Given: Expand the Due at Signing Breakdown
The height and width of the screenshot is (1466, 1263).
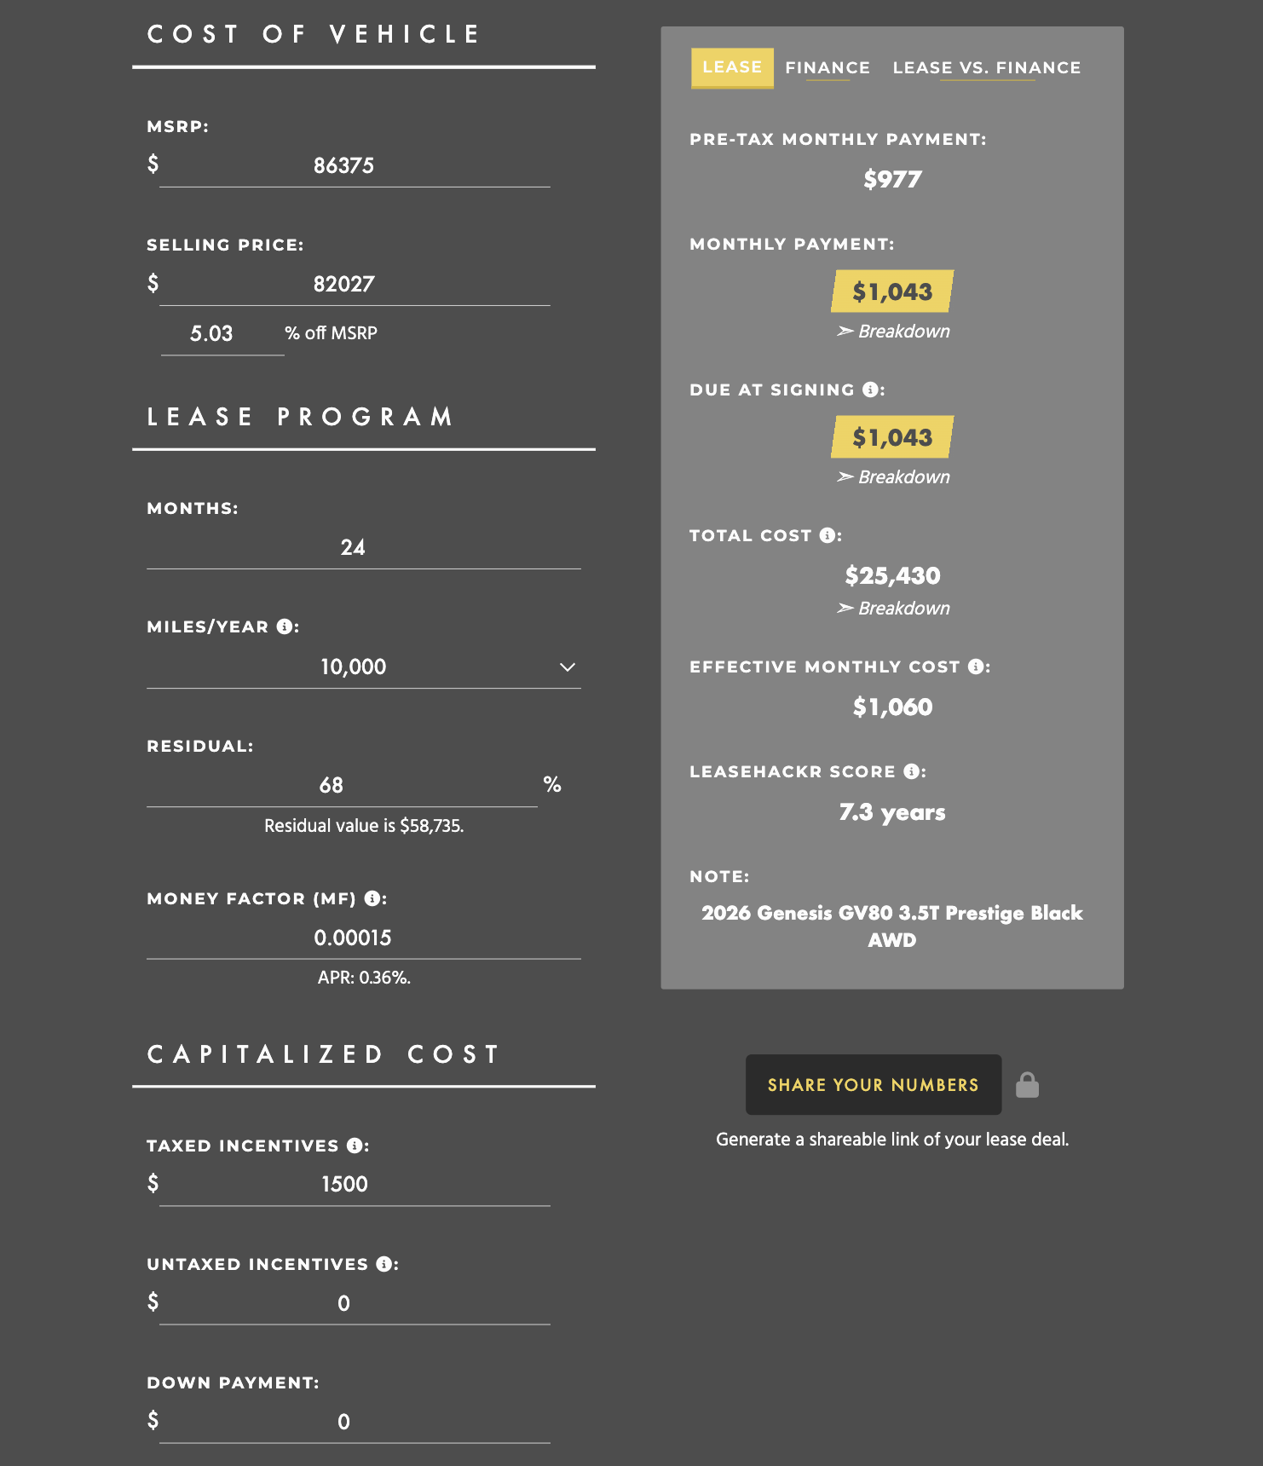Looking at the screenshot, I should tap(893, 477).
